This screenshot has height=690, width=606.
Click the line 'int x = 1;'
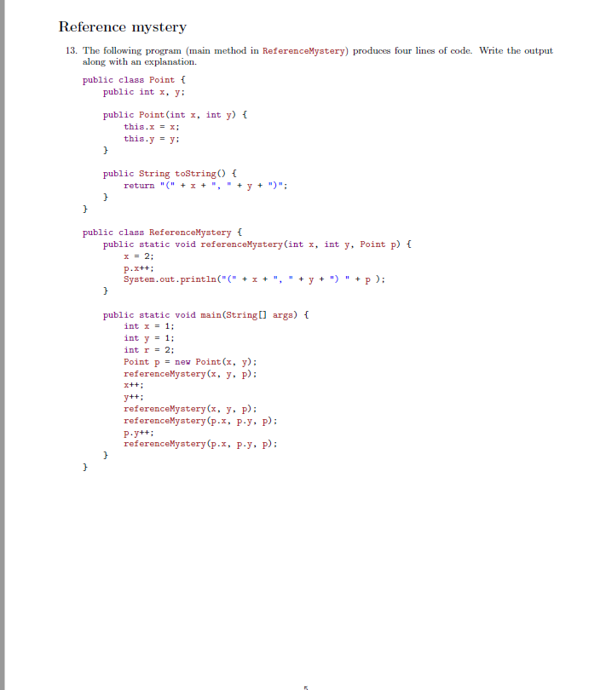pyautogui.click(x=149, y=326)
